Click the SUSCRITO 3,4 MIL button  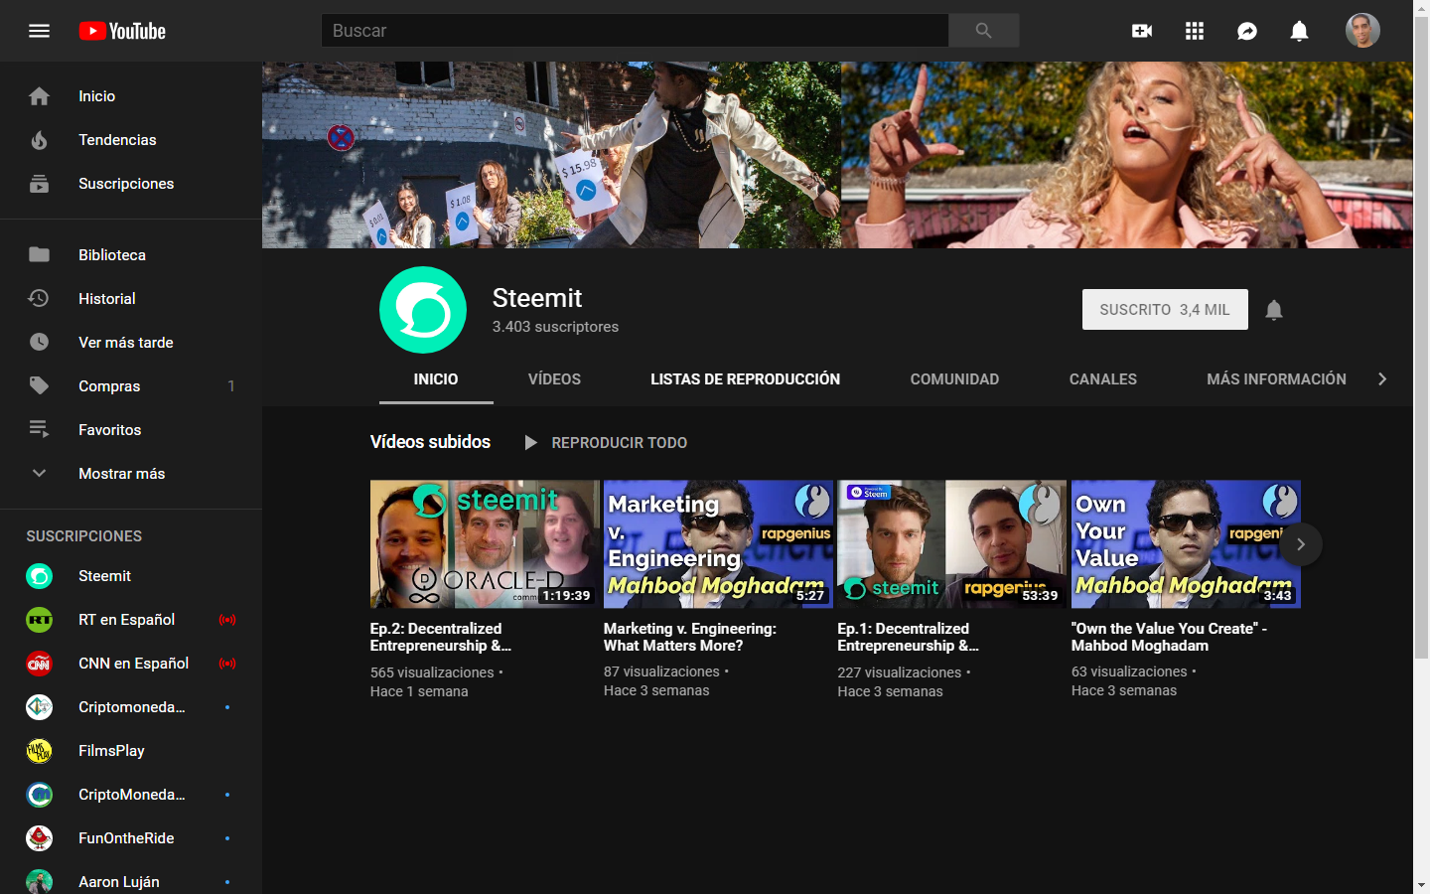(1165, 310)
